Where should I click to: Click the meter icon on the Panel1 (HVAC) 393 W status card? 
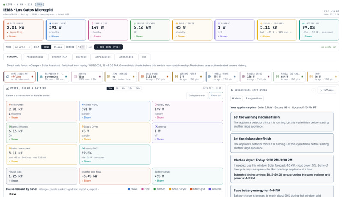pyautogui.click(x=210, y=77)
